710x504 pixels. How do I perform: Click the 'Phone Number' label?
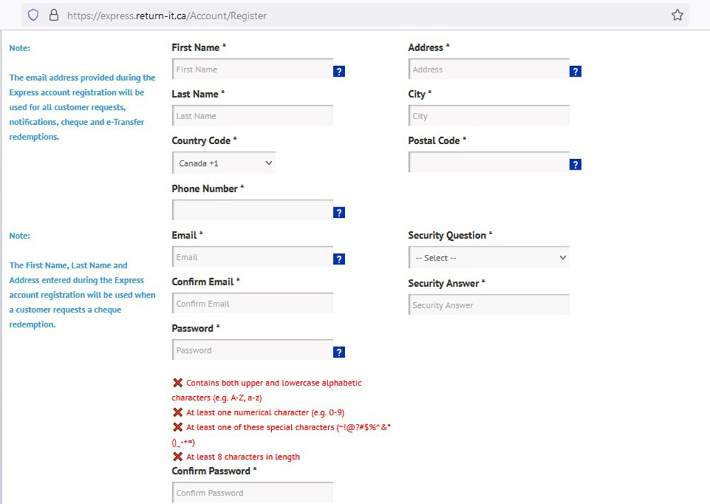click(204, 189)
